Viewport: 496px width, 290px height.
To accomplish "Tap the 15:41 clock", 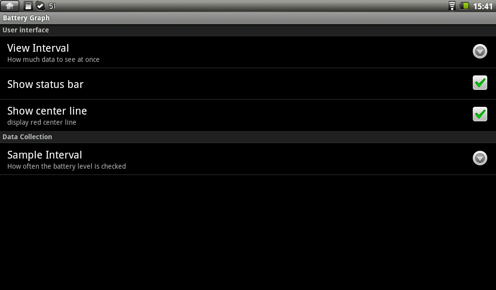I will click(x=483, y=6).
